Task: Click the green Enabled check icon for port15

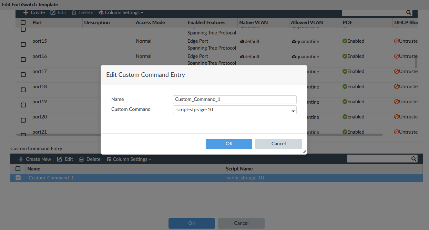Action: point(345,41)
